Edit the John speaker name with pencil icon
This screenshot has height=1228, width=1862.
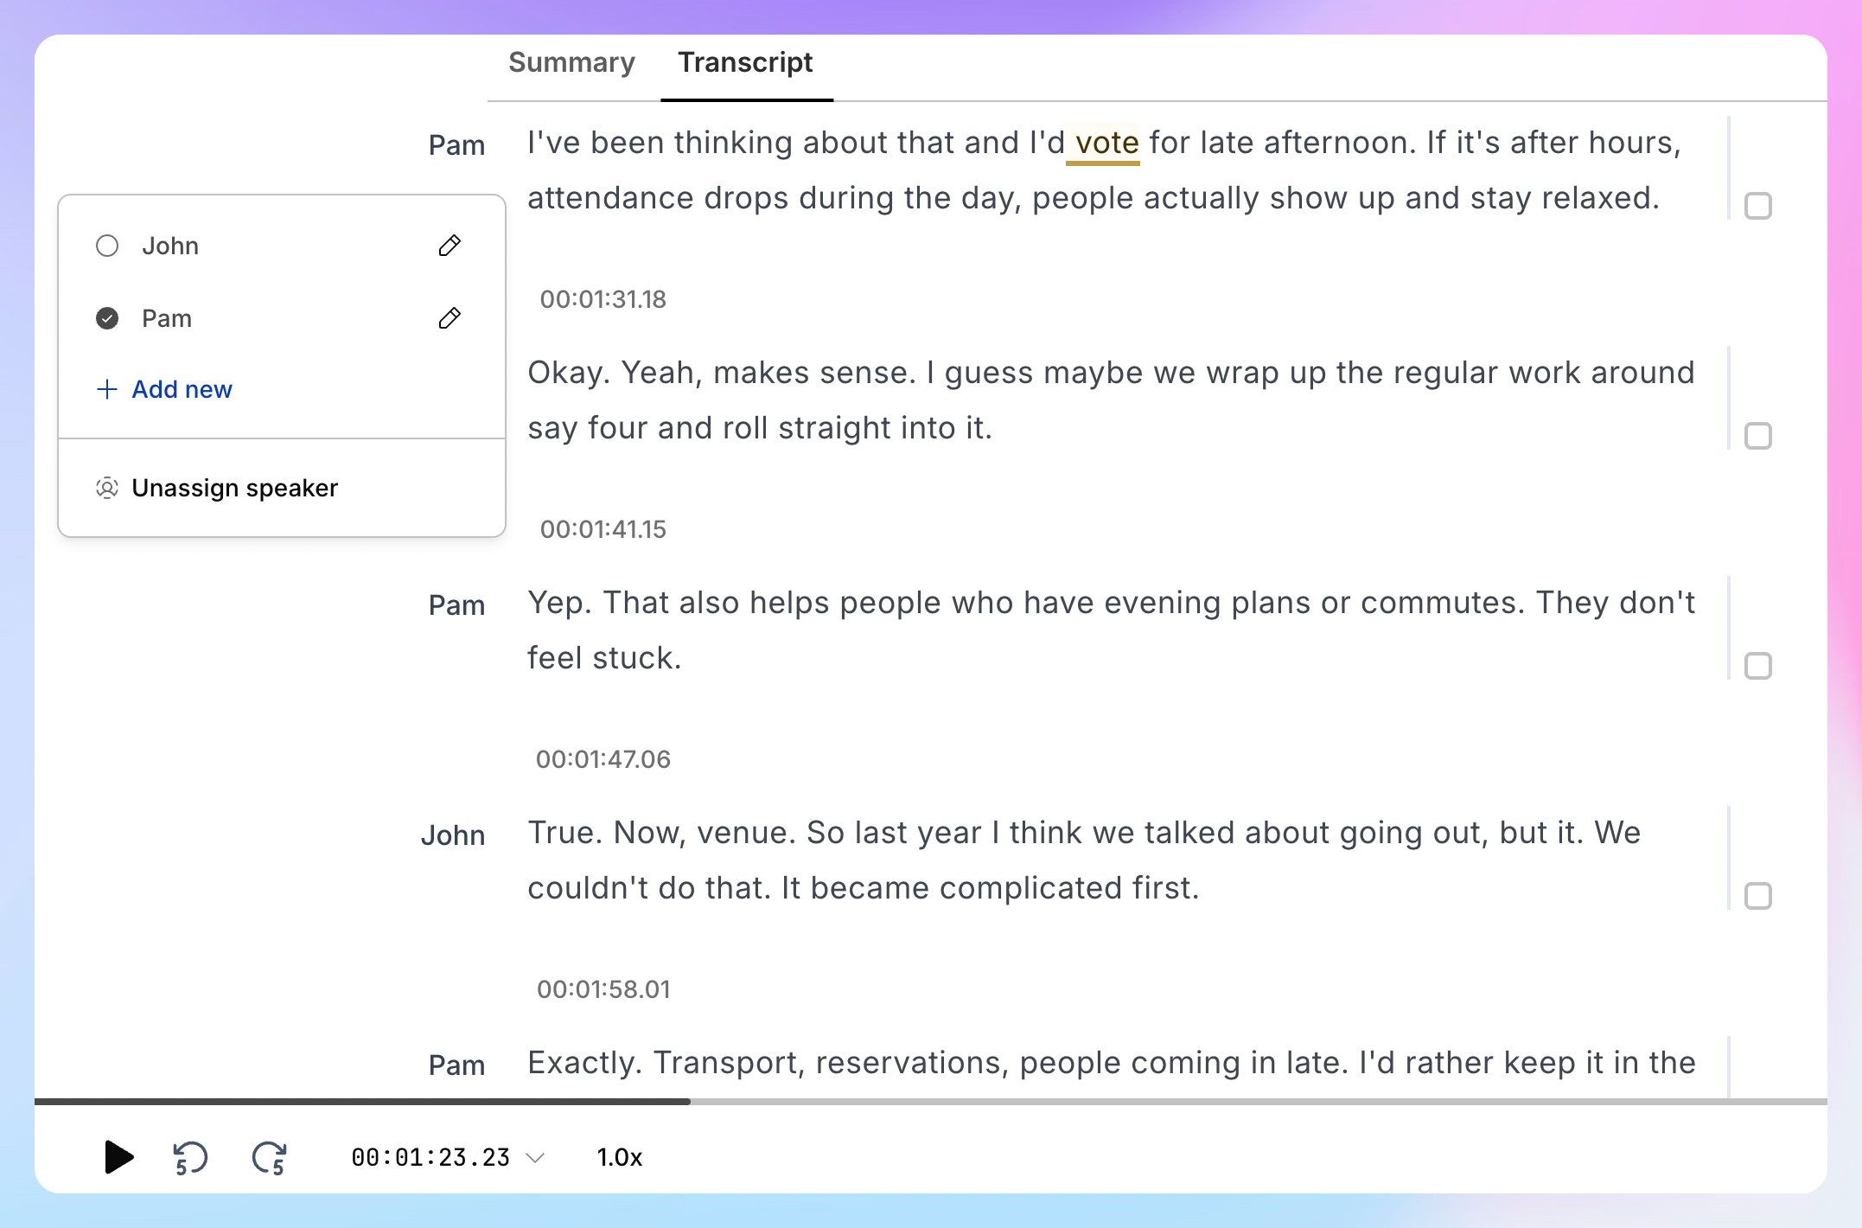(450, 246)
